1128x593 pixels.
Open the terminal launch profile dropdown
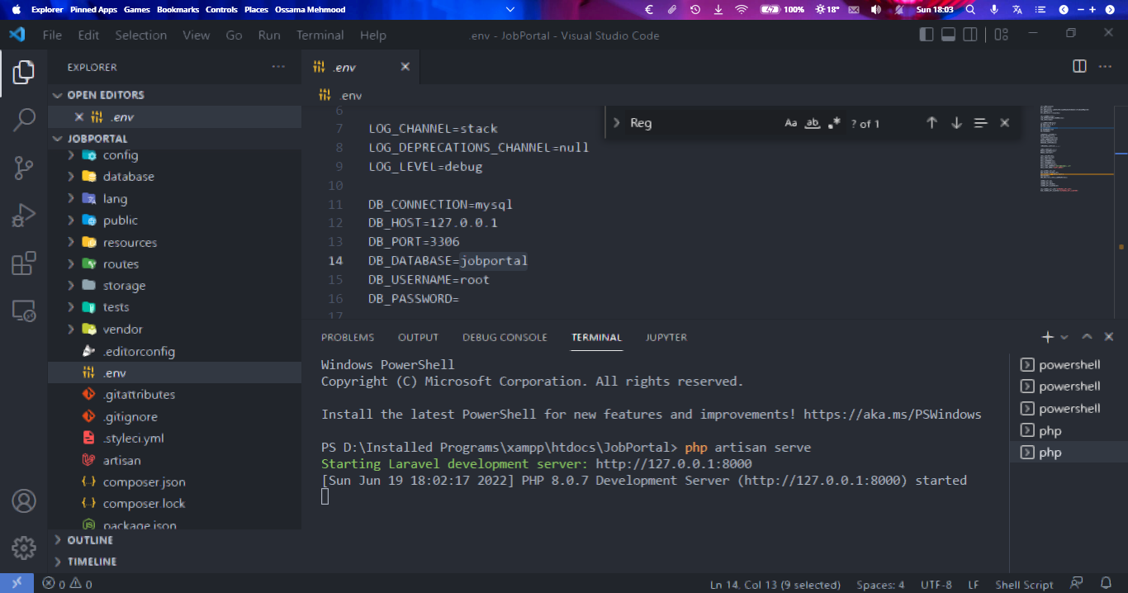(1064, 337)
